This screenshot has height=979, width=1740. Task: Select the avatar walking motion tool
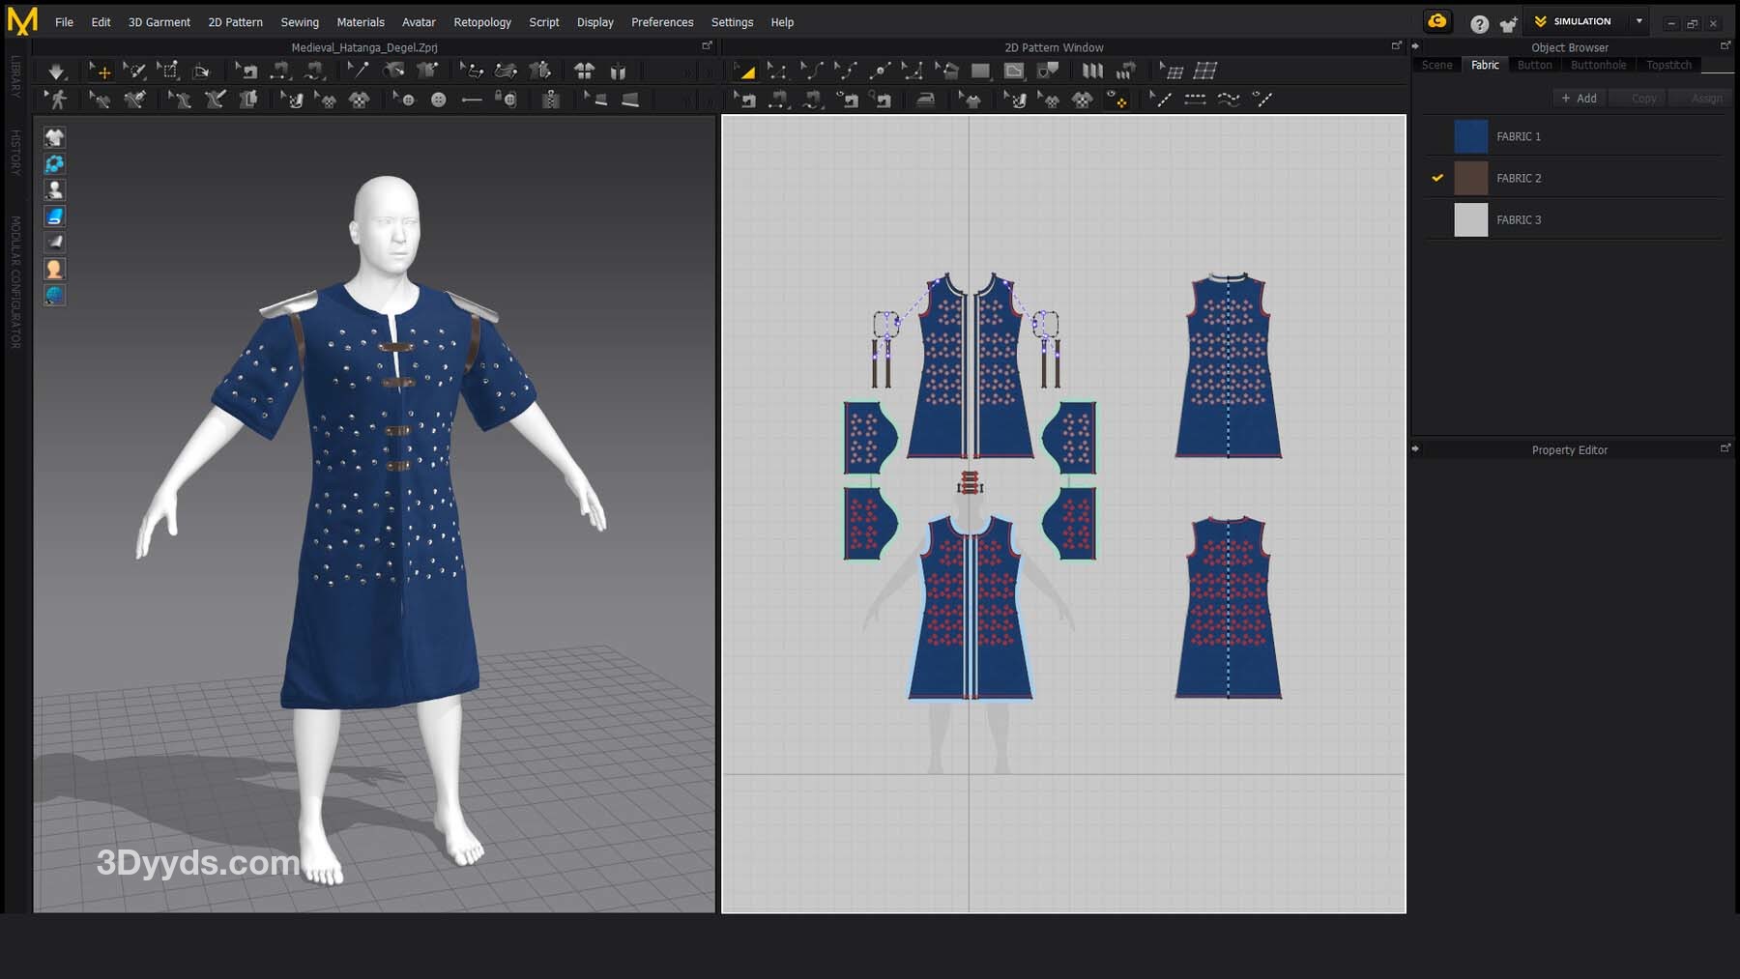coord(57,100)
